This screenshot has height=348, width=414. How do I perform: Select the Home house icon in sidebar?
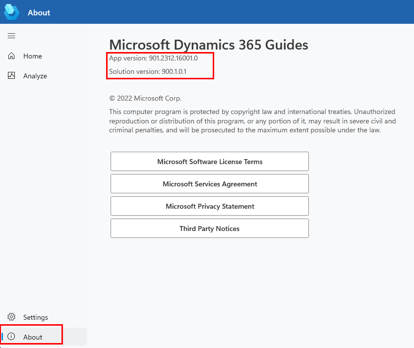11,56
